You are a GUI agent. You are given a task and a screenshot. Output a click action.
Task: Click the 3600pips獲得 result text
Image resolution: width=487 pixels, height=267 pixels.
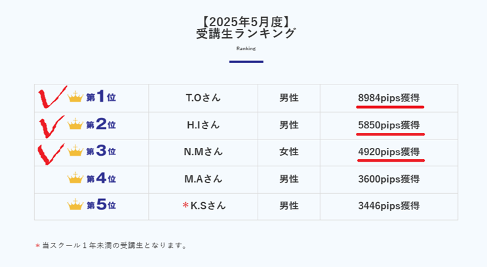[x=389, y=179]
